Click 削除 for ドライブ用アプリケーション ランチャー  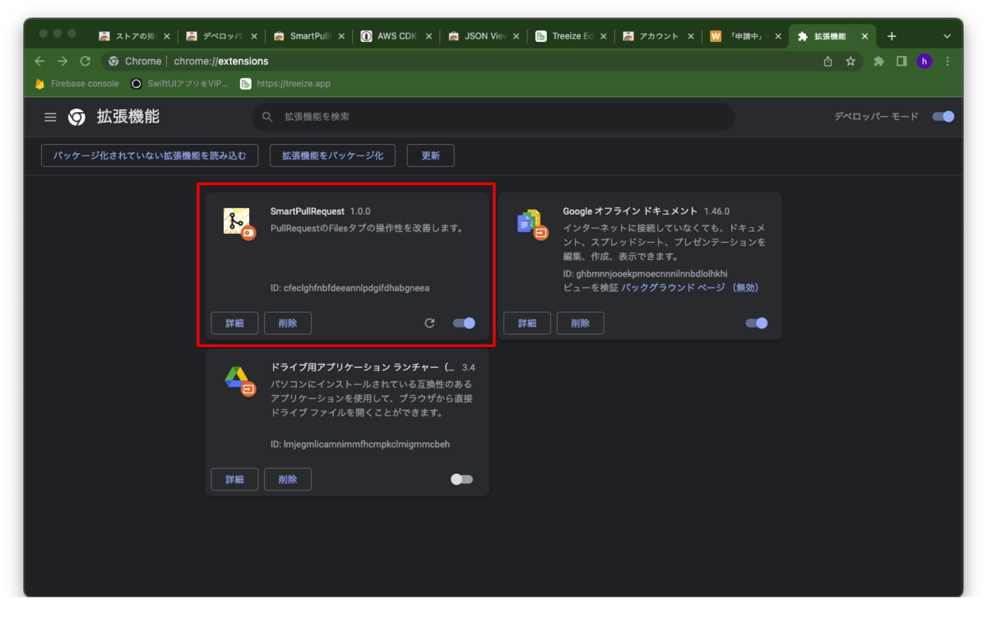(x=288, y=479)
